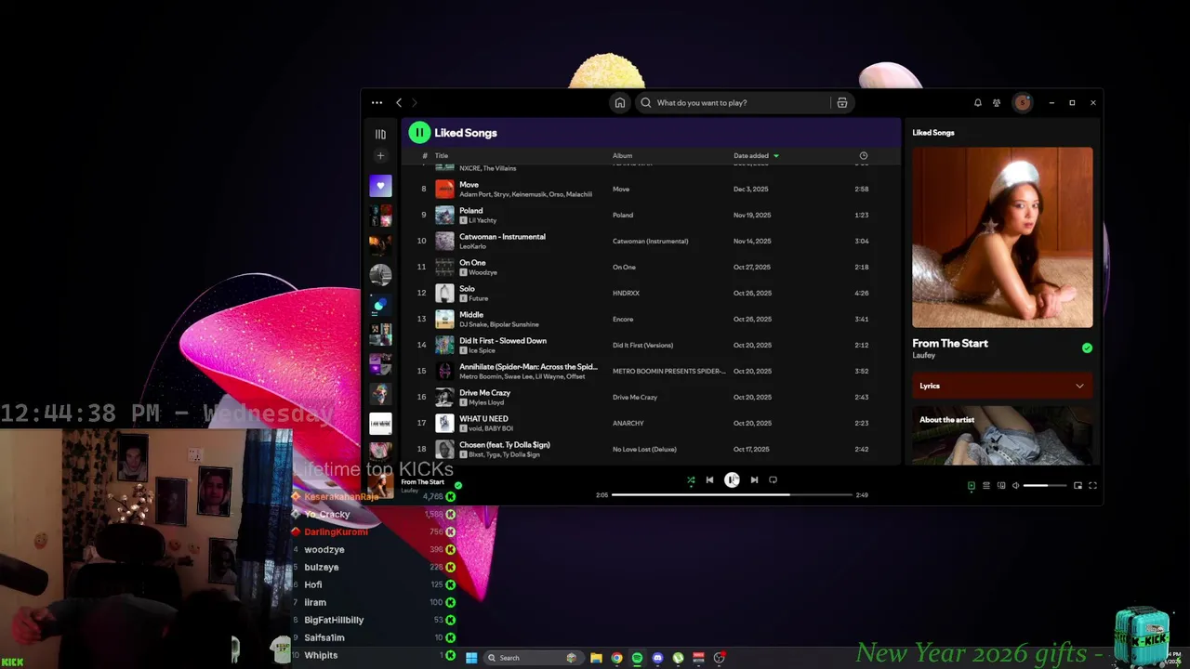Open Lil Yachty artist link
The height and width of the screenshot is (669, 1190).
(483, 221)
